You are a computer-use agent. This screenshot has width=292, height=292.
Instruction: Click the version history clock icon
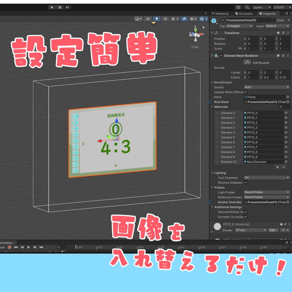click(238, 7)
